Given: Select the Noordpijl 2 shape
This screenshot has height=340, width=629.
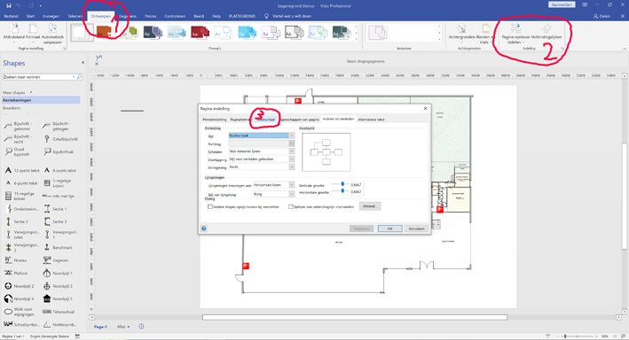Looking at the screenshot, I should tap(20, 286).
